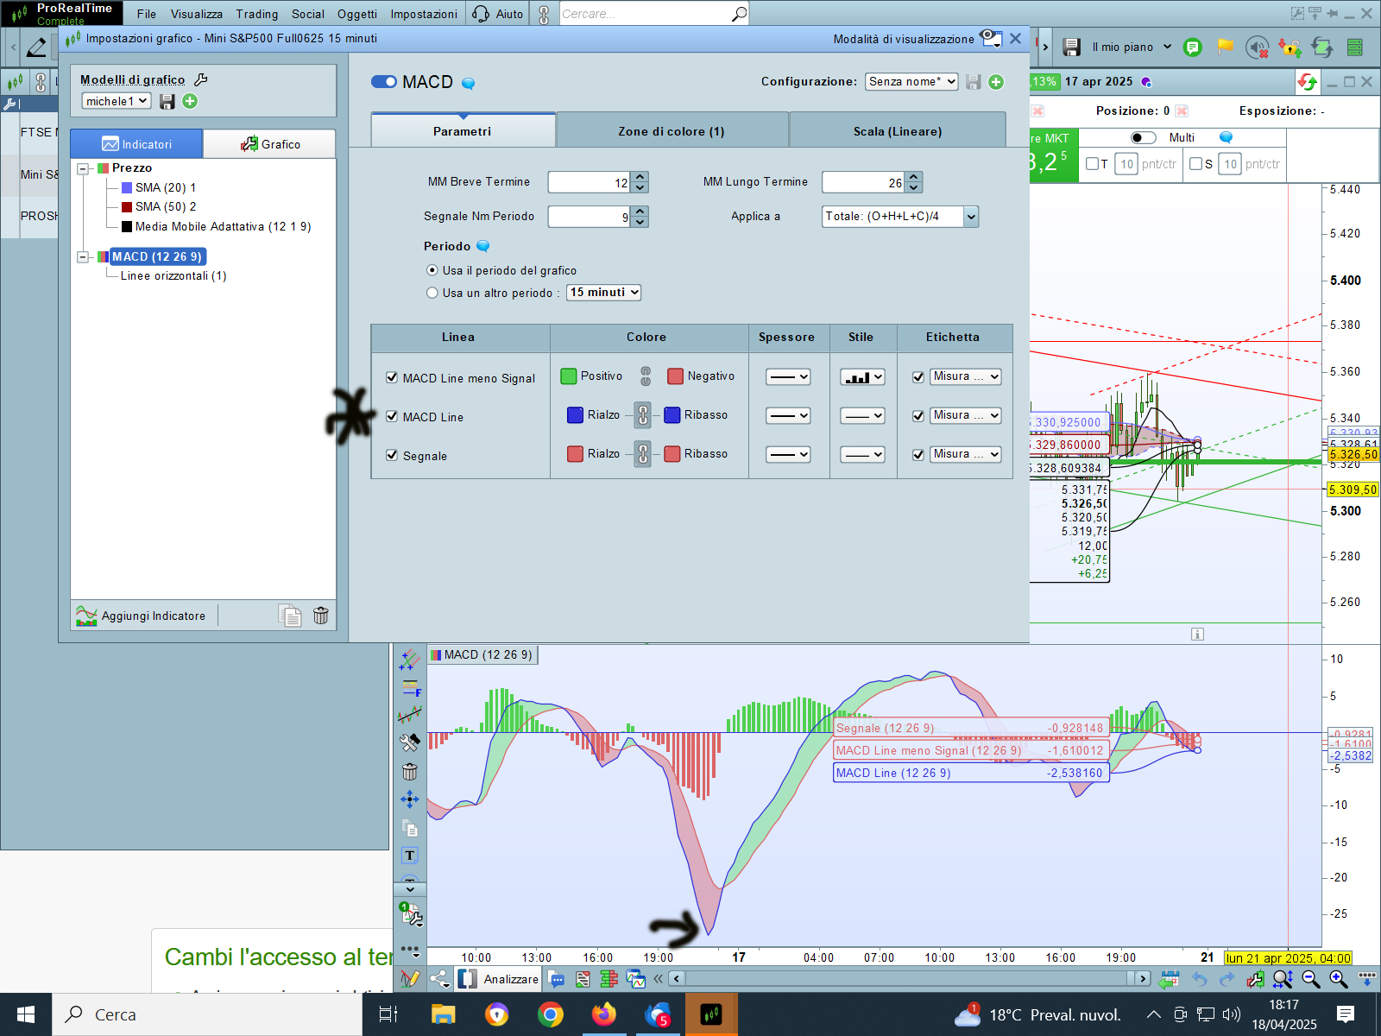
Task: Click the Grafico tab button
Action: click(x=270, y=144)
